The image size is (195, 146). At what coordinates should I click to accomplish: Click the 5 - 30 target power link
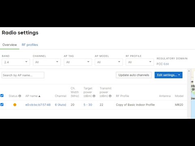pyautogui.click(x=88, y=105)
